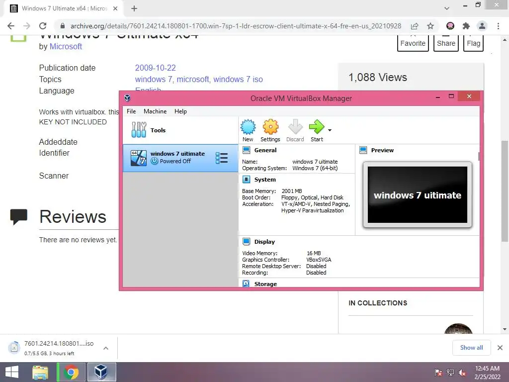509x382 pixels.
Task: Click the General section heading
Action: pyautogui.click(x=265, y=150)
